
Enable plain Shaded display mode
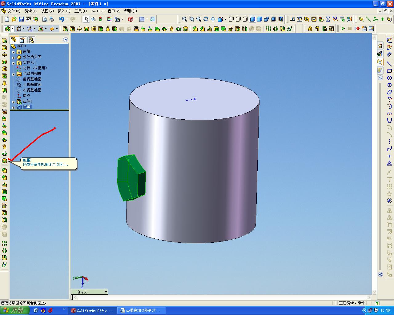pyautogui.click(x=259, y=19)
